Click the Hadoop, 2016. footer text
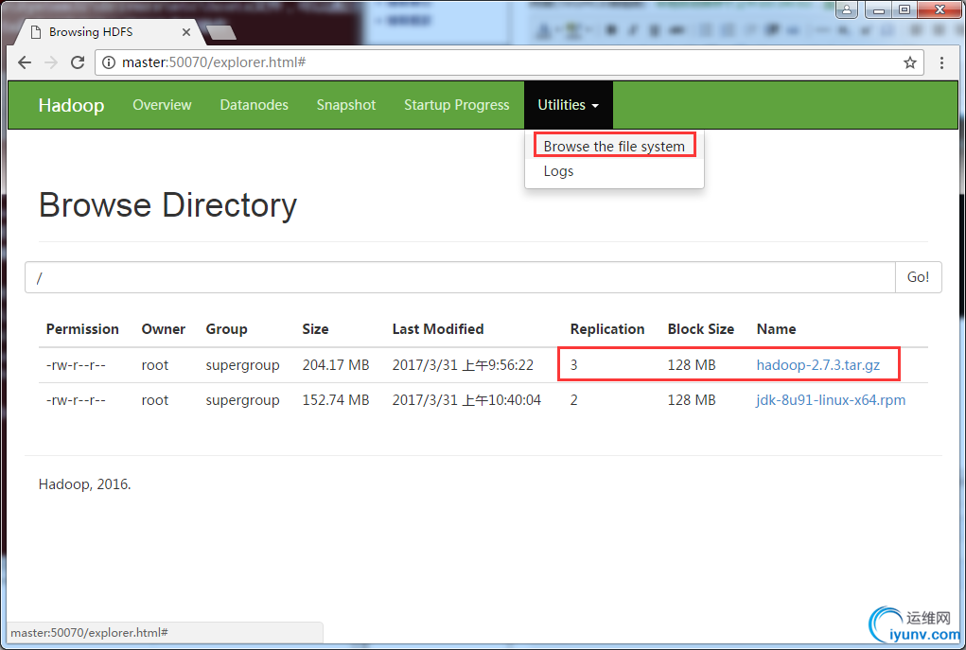Screen dimensions: 966x650 click(x=84, y=484)
